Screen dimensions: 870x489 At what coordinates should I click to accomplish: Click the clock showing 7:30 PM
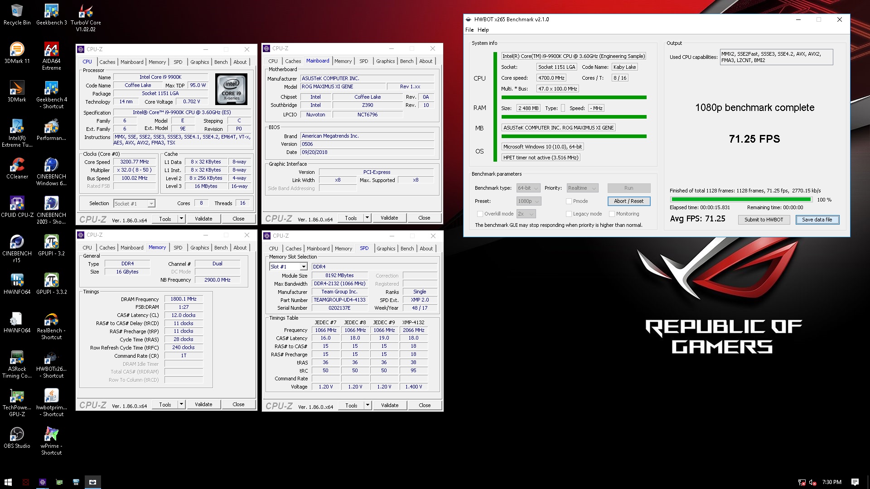831,482
